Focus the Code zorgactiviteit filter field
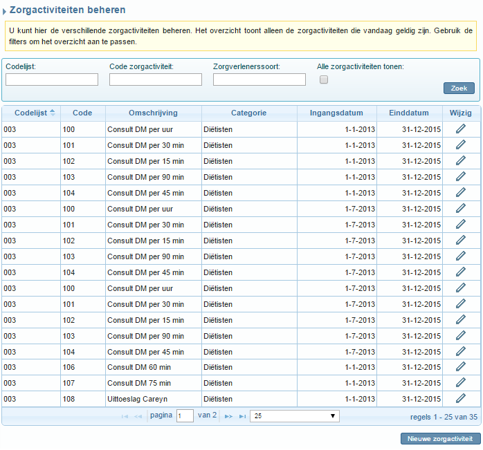The width and height of the screenshot is (483, 450). (x=156, y=79)
